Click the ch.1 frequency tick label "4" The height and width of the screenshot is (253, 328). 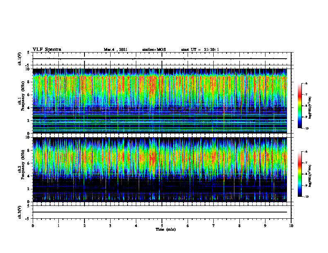[x=29, y=108]
